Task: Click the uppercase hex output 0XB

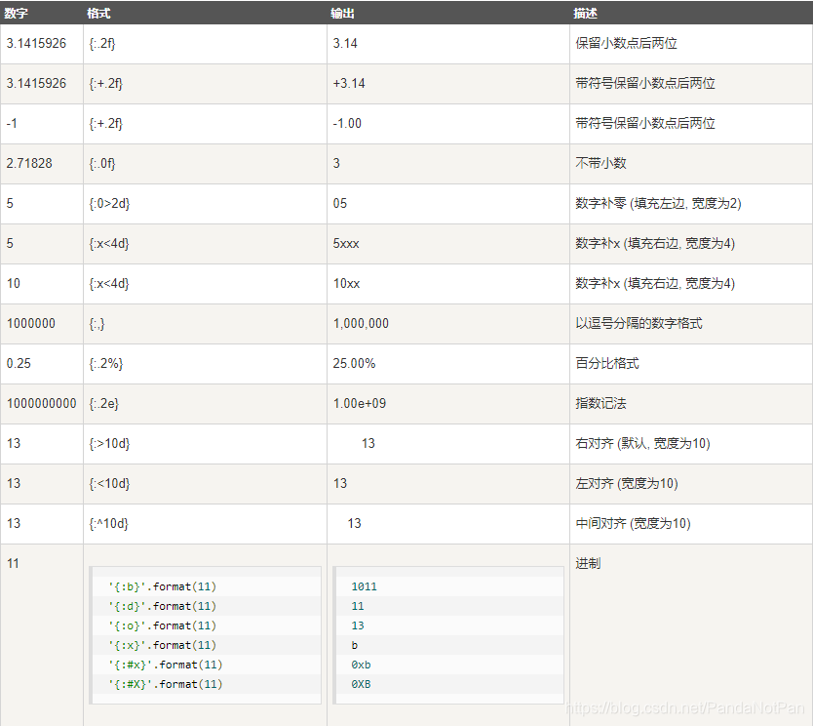Action: 361,684
